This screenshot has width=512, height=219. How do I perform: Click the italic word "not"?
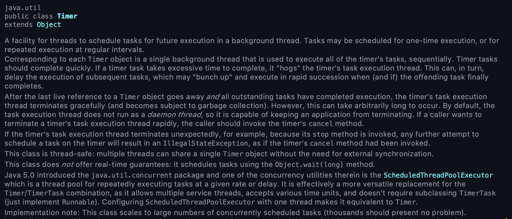(x=68, y=165)
